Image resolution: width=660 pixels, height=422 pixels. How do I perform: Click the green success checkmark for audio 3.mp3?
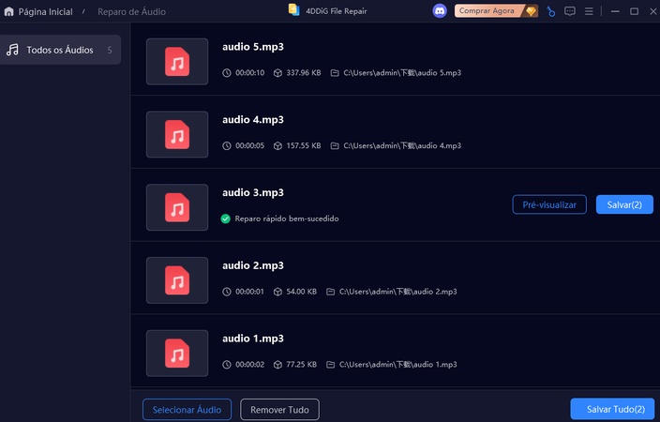click(x=226, y=219)
